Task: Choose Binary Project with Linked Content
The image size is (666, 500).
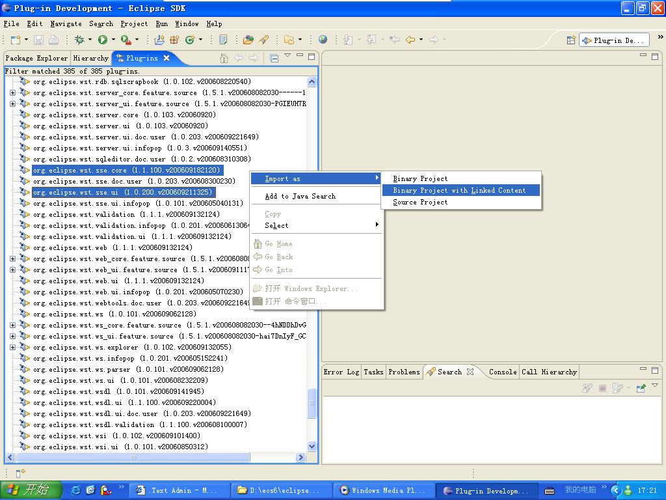Action: [x=461, y=190]
